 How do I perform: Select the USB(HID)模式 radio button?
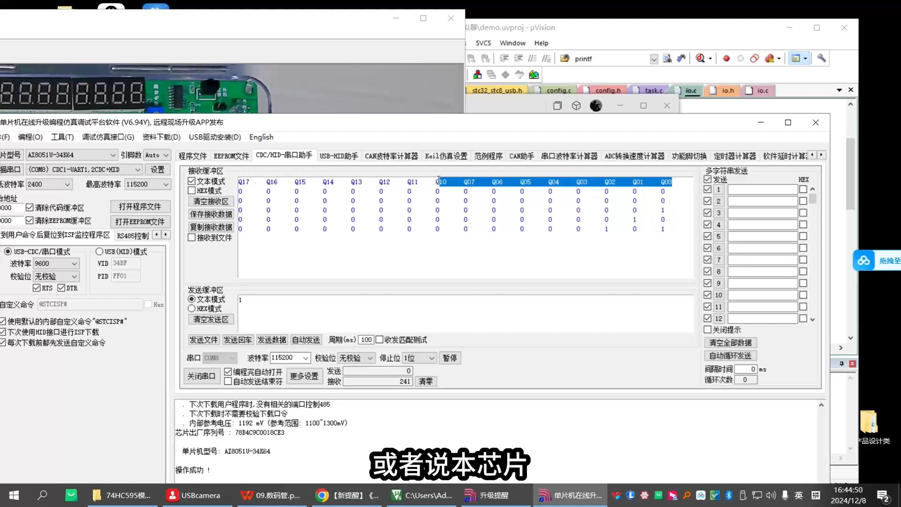(x=100, y=251)
